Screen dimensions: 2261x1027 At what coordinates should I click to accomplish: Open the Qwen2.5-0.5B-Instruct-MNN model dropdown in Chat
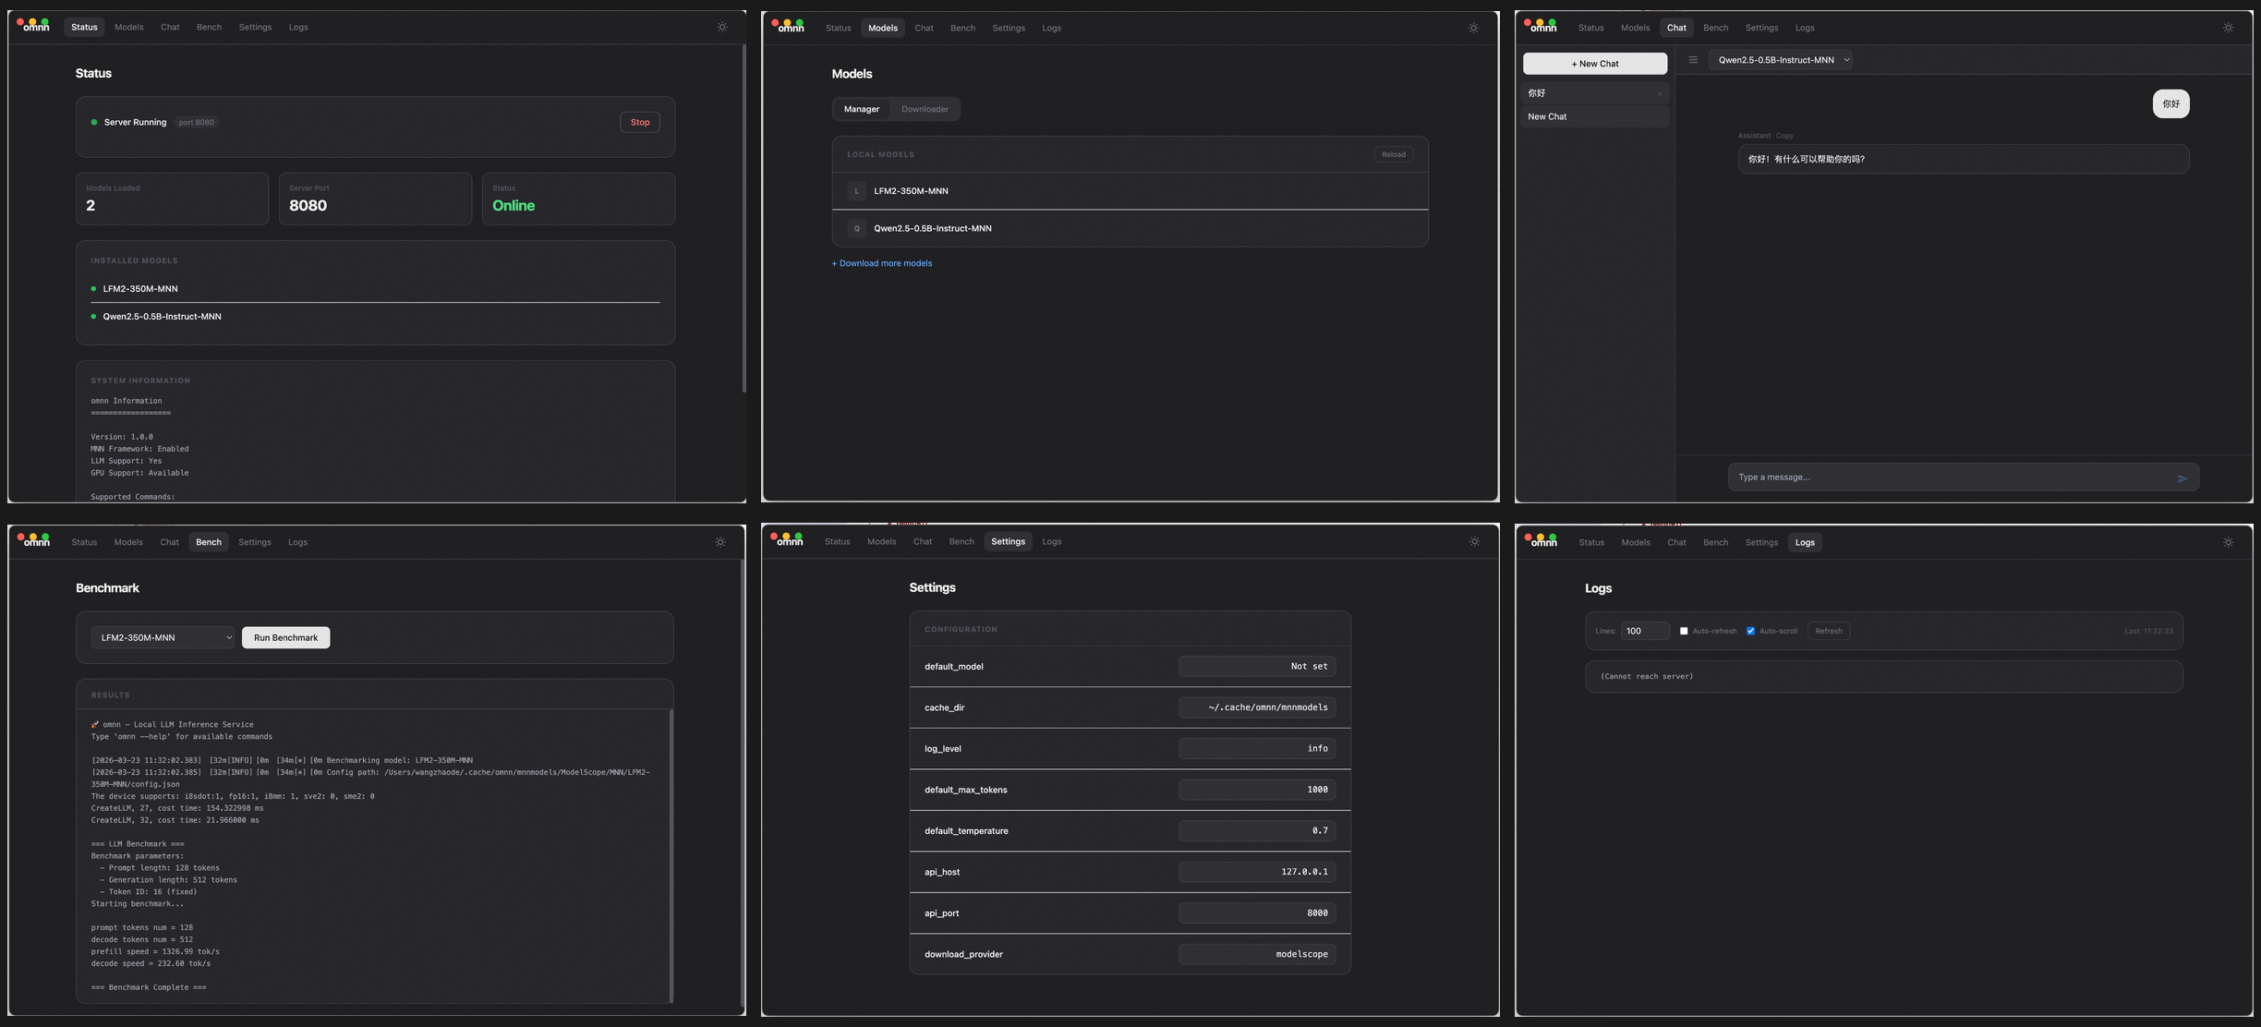pyautogui.click(x=1780, y=60)
